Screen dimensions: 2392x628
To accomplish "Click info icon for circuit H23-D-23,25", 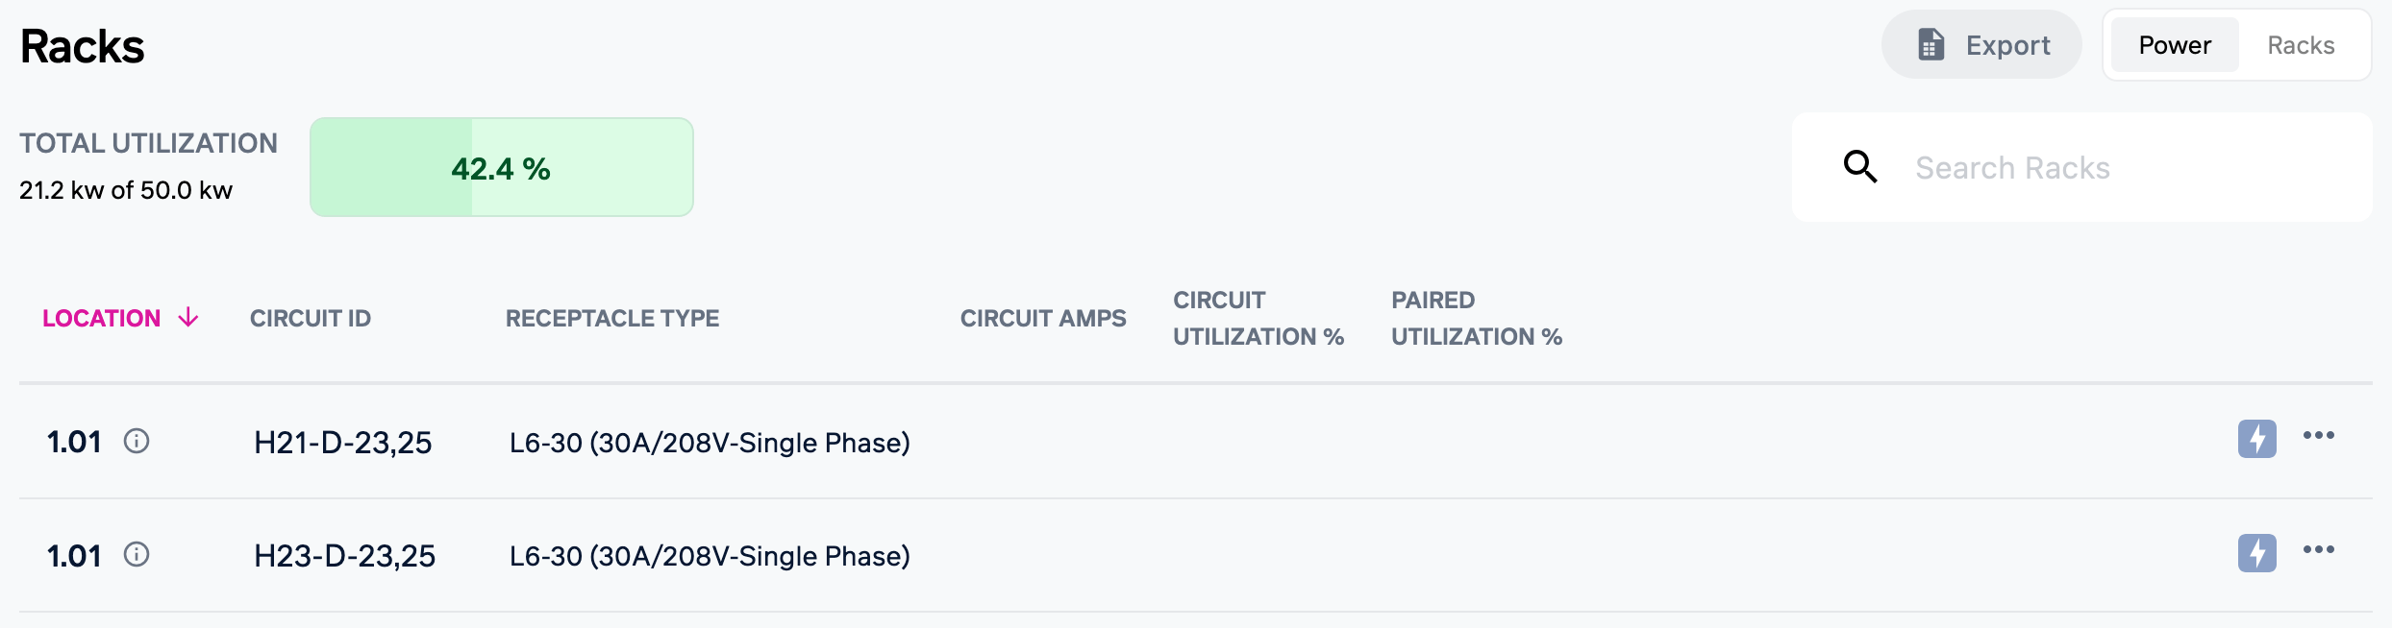I will pyautogui.click(x=137, y=555).
